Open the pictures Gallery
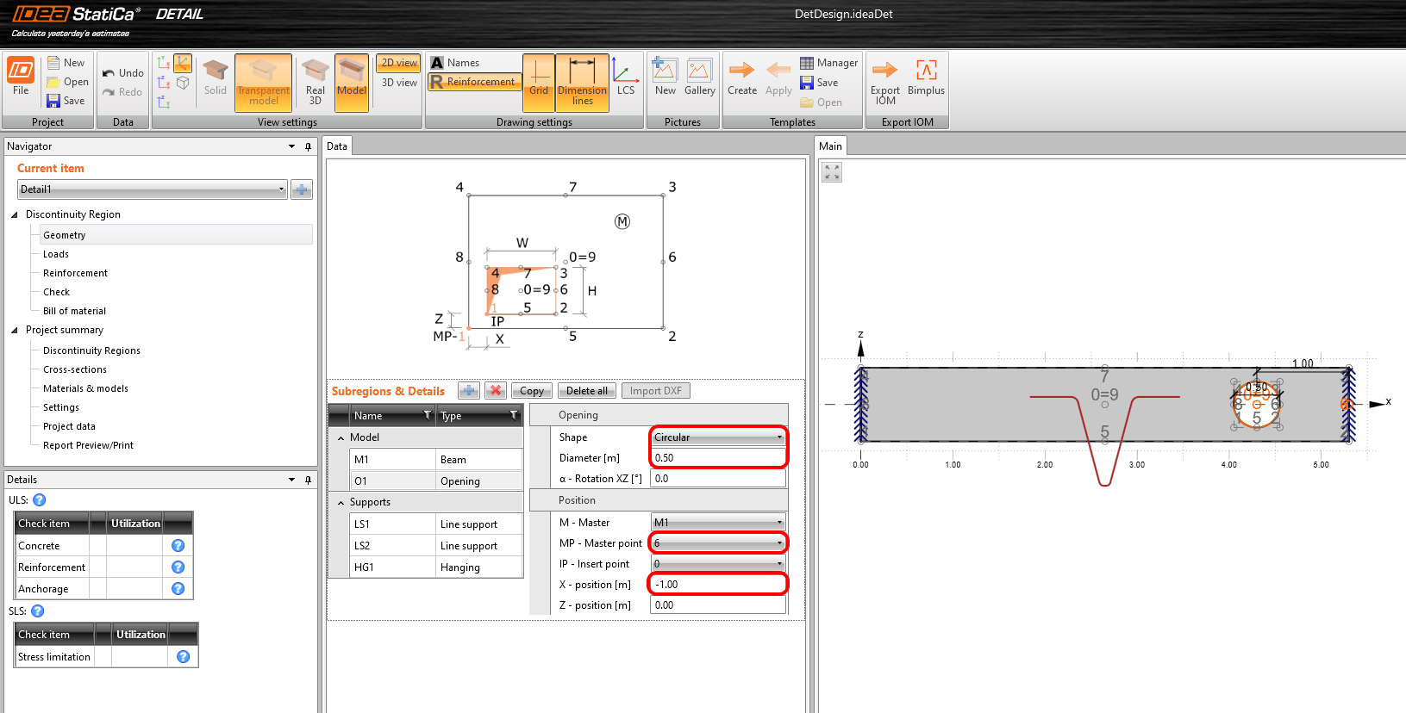This screenshot has width=1406, height=713. pyautogui.click(x=699, y=78)
